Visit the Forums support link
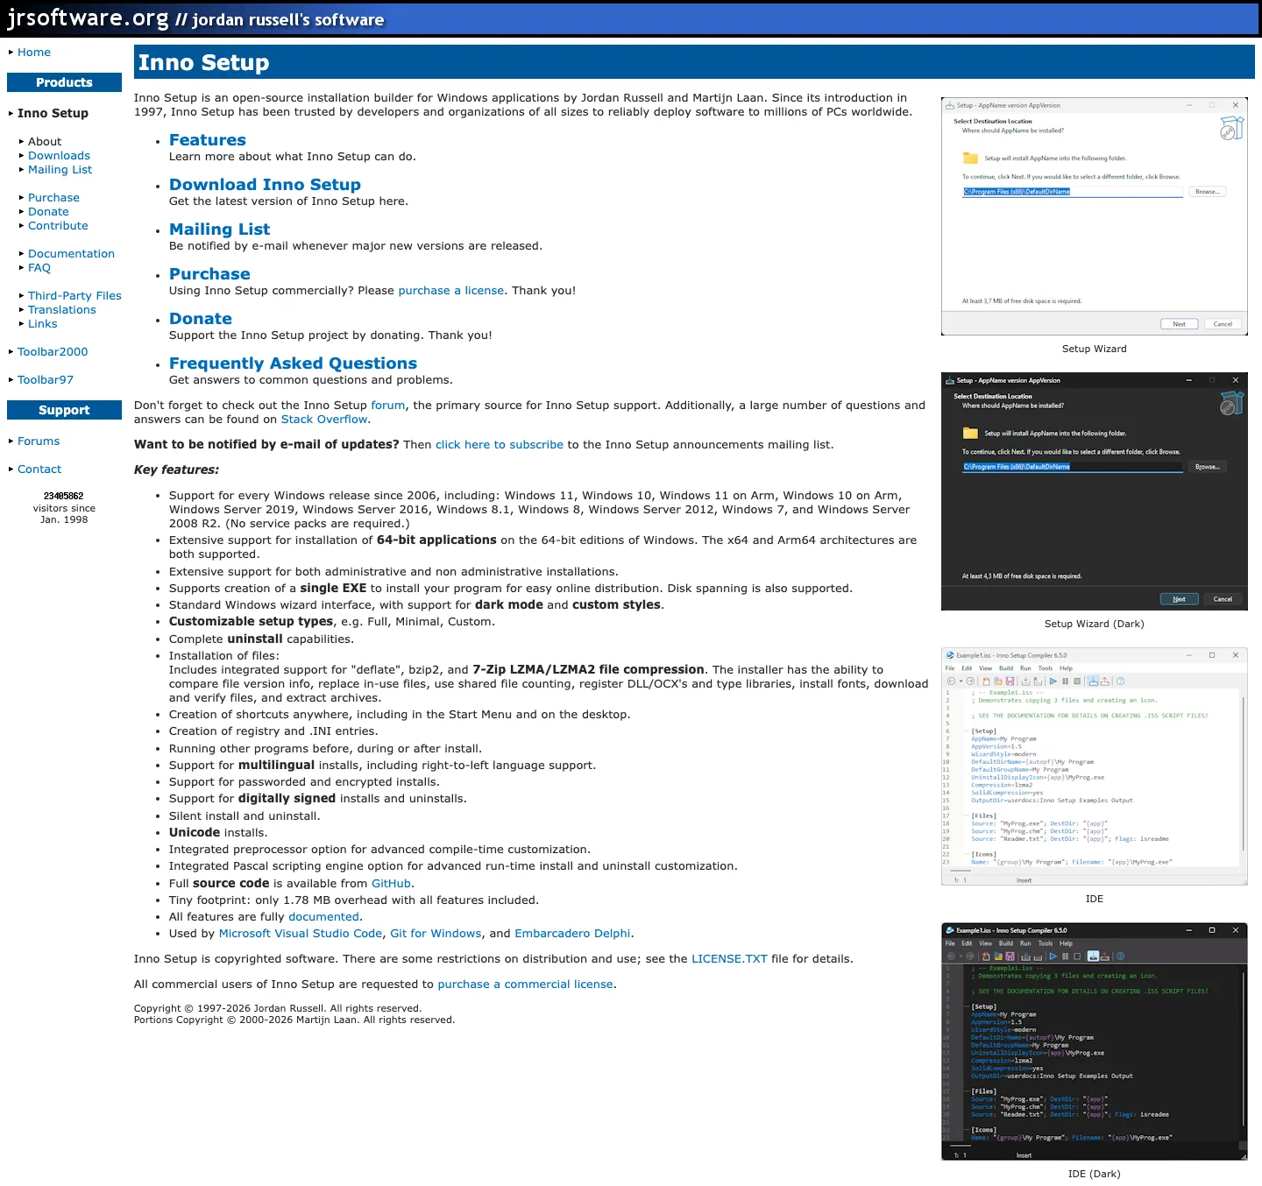This screenshot has height=1186, width=1262. pyautogui.click(x=39, y=441)
